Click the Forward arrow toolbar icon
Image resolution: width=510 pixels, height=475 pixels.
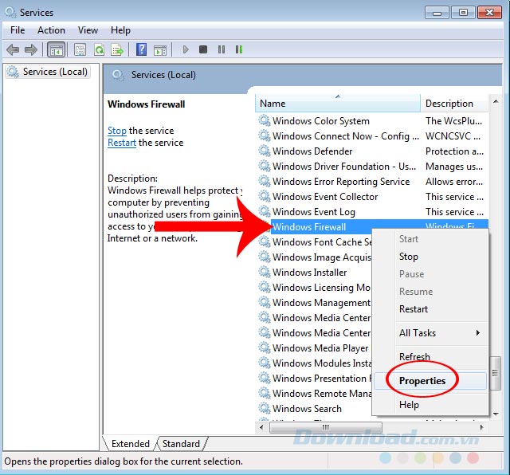point(31,49)
